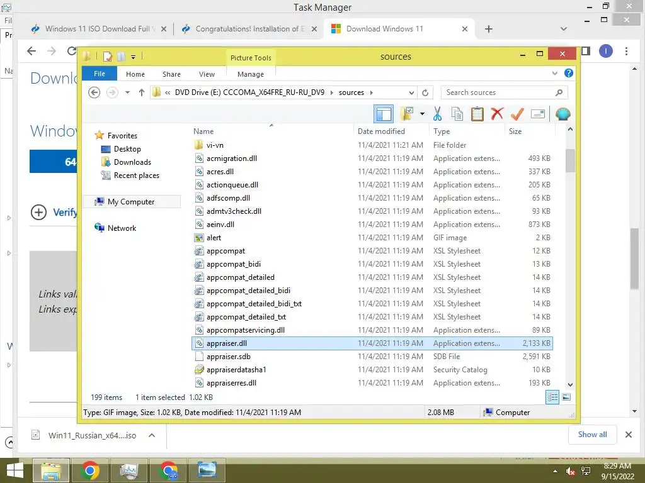This screenshot has height=483, width=645.
Task: Refresh the sources folder view
Action: pyautogui.click(x=425, y=92)
